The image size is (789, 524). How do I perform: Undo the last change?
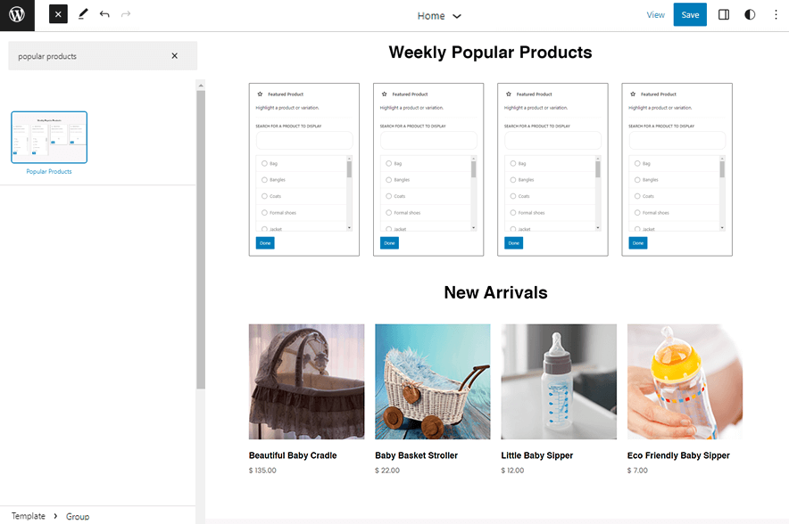[104, 14]
